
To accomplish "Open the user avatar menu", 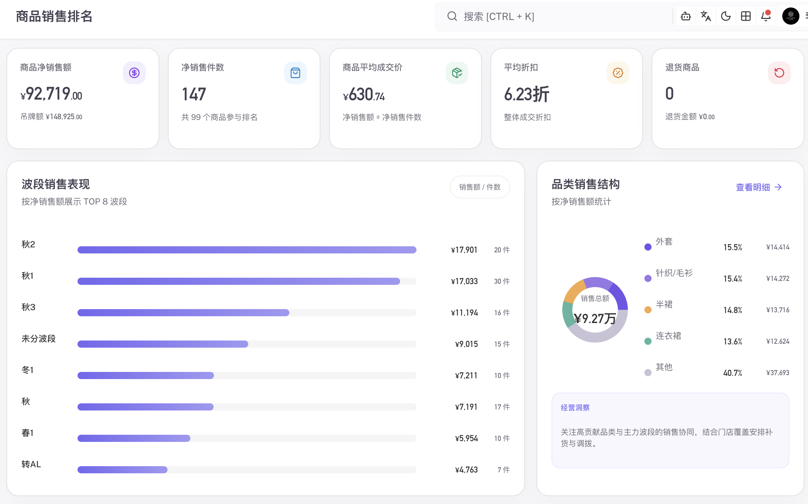I will coord(790,16).
